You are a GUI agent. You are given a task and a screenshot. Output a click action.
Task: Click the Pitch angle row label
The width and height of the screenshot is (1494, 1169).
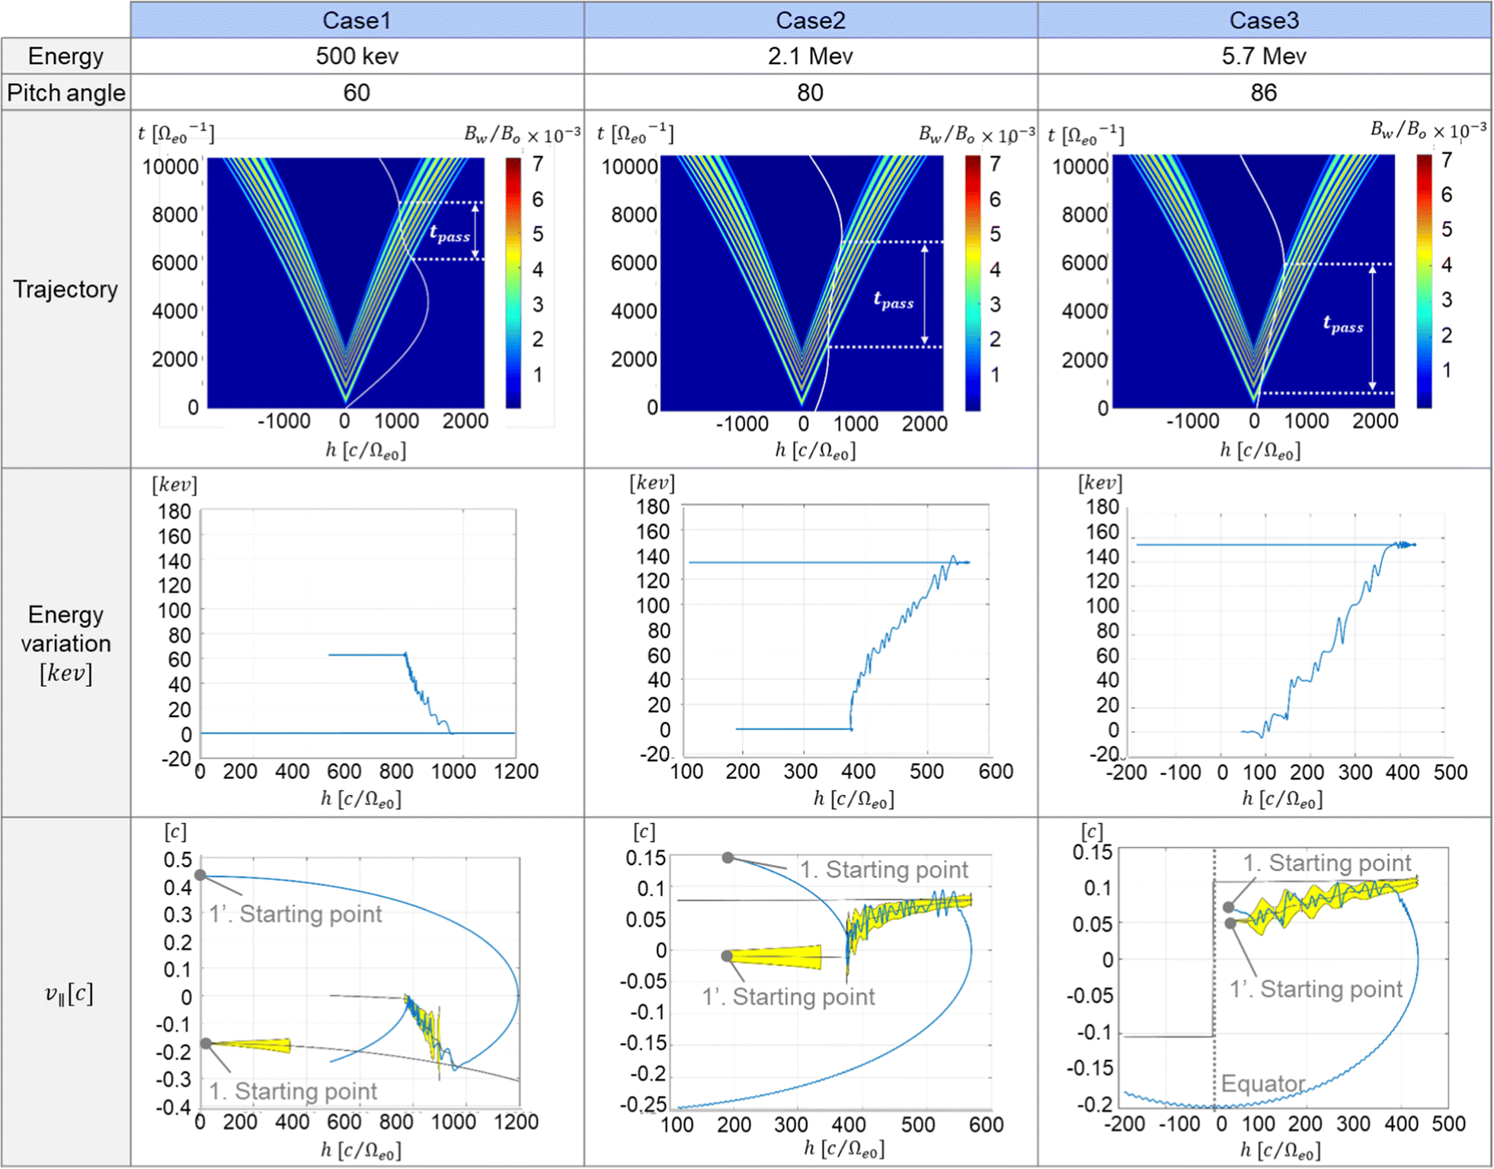(66, 93)
